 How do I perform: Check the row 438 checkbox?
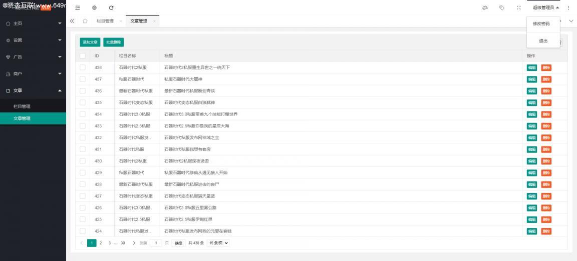point(83,67)
